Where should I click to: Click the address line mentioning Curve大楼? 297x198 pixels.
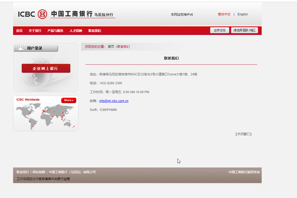pos(143,74)
